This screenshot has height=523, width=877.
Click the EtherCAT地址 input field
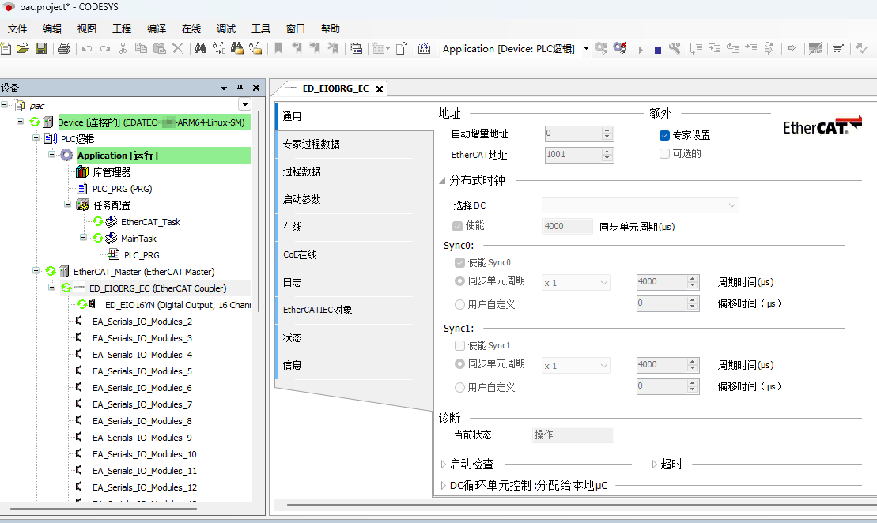click(573, 155)
